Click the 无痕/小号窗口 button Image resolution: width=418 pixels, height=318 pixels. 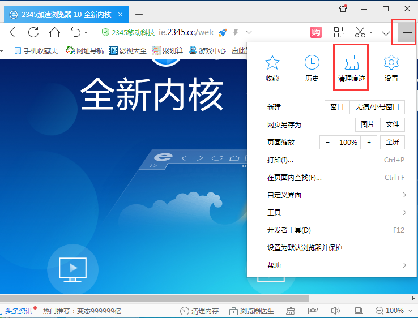(x=377, y=107)
